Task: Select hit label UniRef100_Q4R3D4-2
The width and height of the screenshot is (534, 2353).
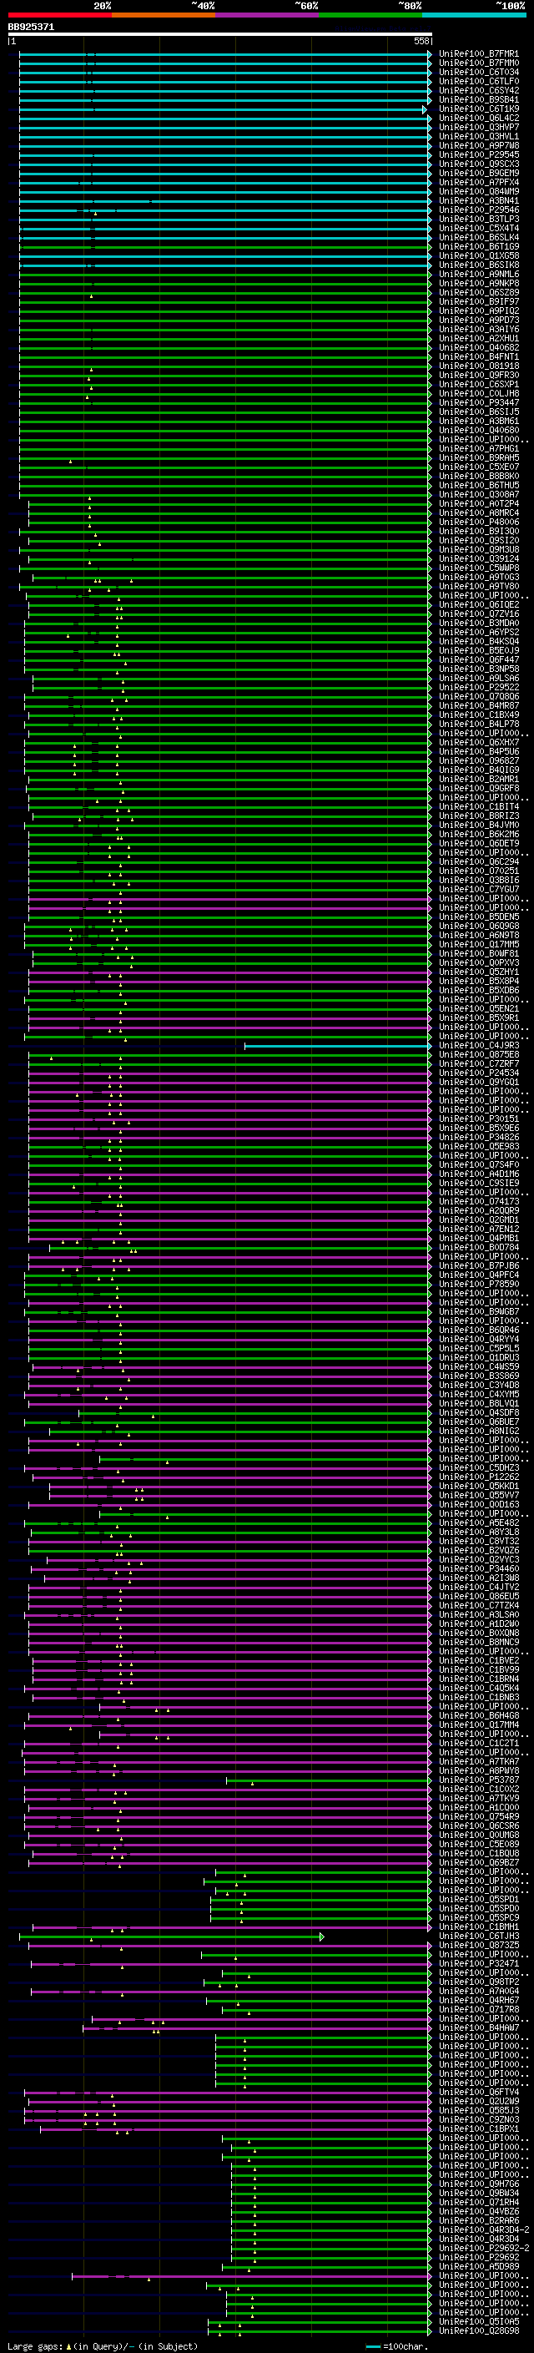Action: [x=484, y=2229]
